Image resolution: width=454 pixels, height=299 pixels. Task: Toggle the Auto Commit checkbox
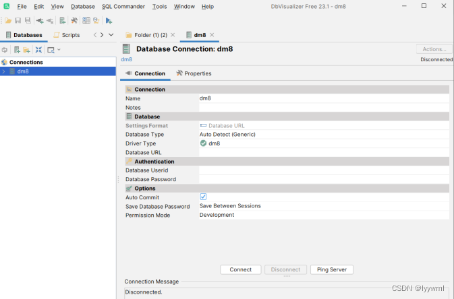(x=203, y=197)
